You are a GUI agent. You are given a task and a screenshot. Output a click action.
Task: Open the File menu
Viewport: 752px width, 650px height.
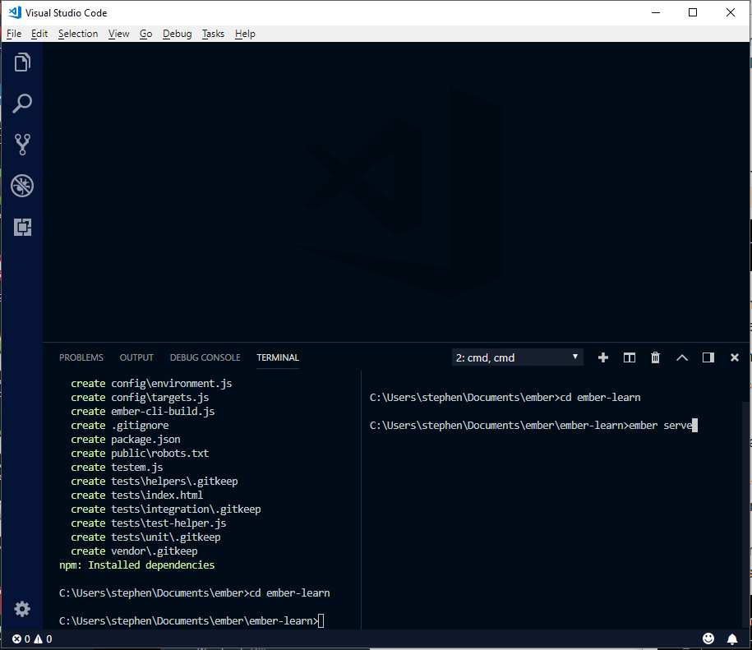[x=14, y=34]
